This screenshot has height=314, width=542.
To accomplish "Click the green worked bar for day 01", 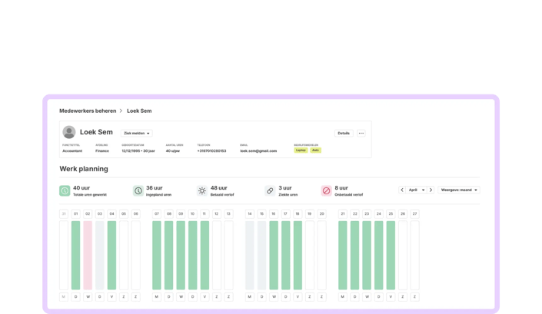I will pyautogui.click(x=75, y=256).
